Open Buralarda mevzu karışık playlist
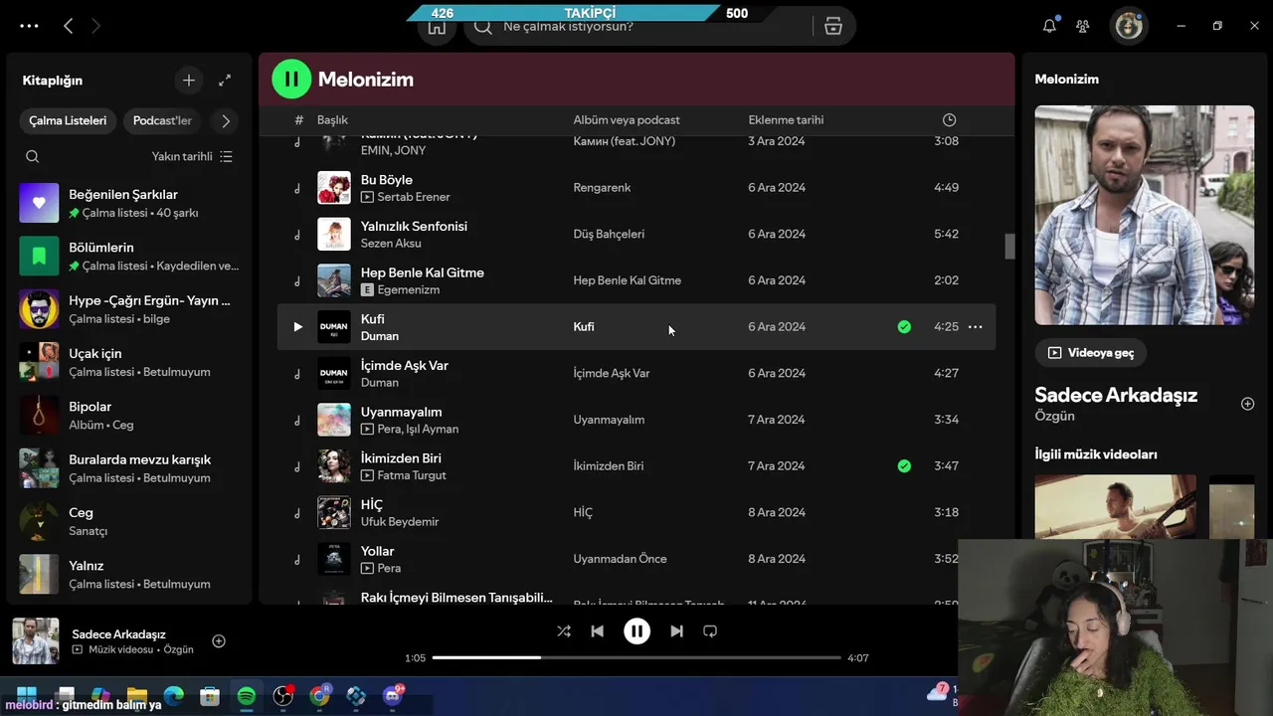Screen dimensions: 1273x716 pos(129,468)
